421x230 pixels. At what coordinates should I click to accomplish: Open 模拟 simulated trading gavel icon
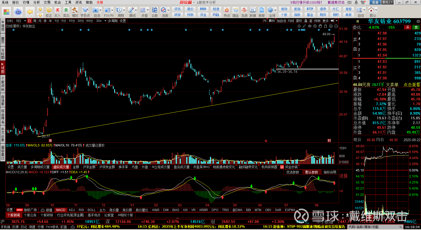coord(75,10)
